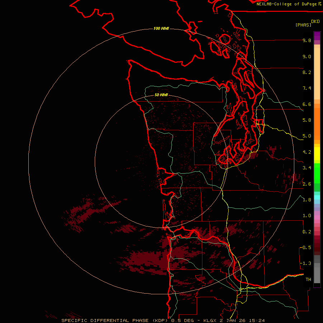The height and width of the screenshot is (323, 323).
Task: Click the 8.2 legend value
Action: (x=307, y=72)
